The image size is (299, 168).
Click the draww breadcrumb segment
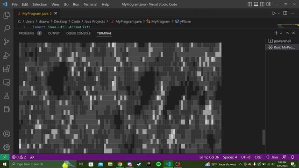coord(44,21)
